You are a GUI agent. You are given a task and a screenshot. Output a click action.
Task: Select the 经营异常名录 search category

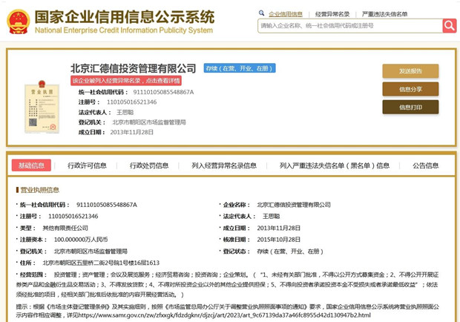tap(332, 14)
